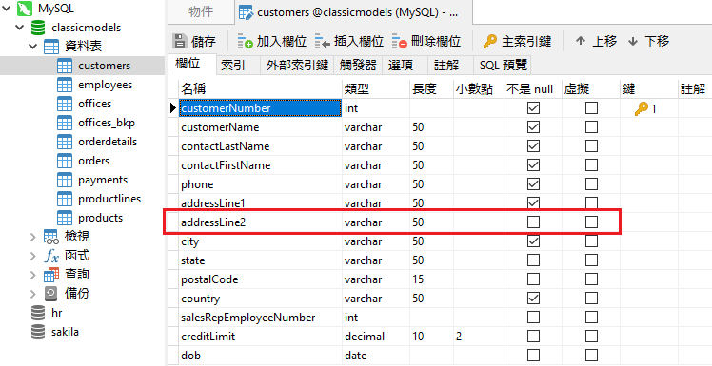
Task: Click the 插入欄位 insert field icon
Action: (323, 42)
